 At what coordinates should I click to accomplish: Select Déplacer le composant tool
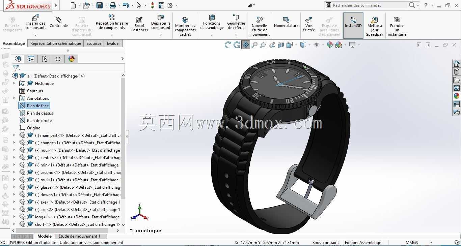click(x=161, y=22)
